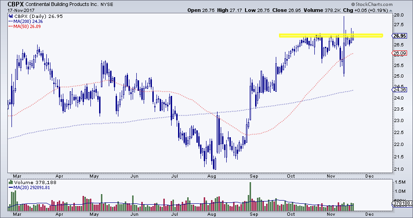Click the Aug label on price chart axis
Image resolution: width=413 pixels, height=218 pixels.
click(212, 176)
